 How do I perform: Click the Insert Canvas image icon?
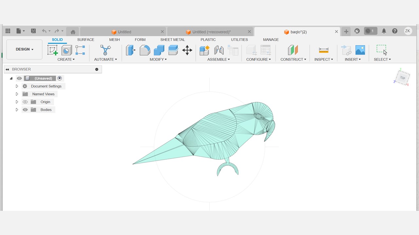click(360, 50)
